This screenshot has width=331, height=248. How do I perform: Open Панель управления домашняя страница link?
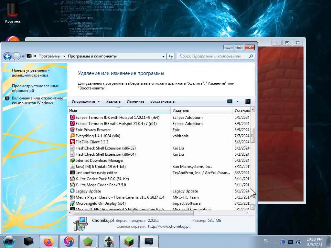[x=31, y=73]
